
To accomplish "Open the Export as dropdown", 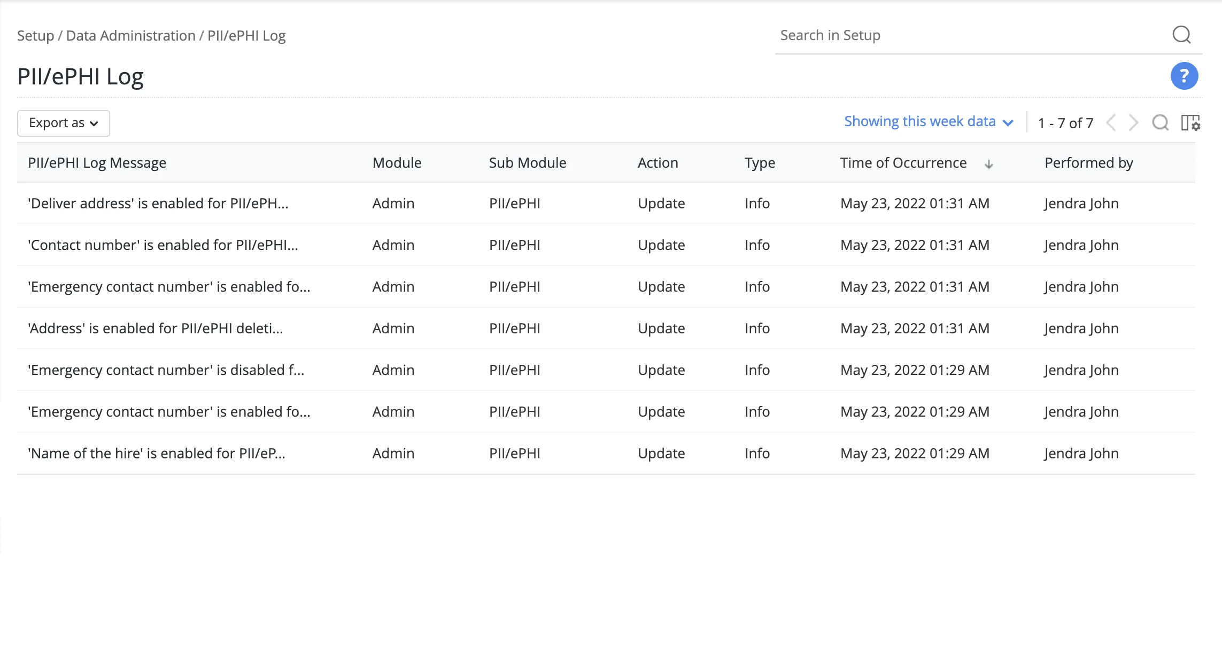I will point(63,123).
